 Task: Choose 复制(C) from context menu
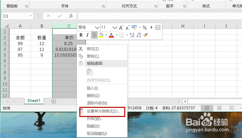102,56
